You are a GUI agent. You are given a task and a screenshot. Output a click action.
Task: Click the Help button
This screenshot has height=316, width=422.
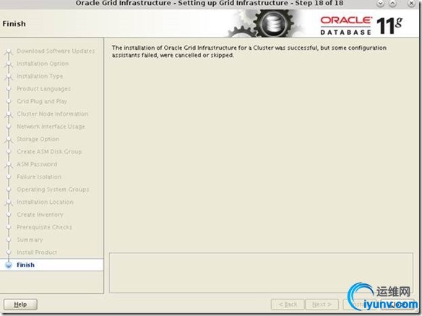[x=20, y=304]
